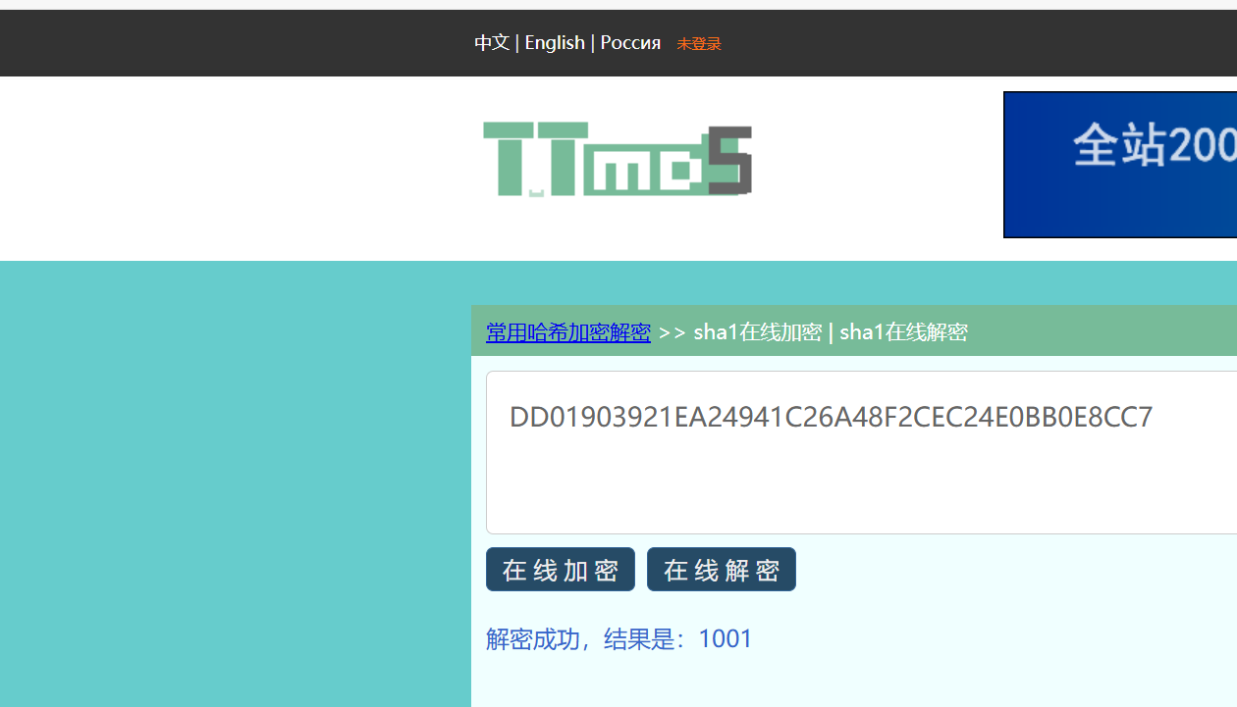1237x707 pixels.
Task: Open the 常用哈希加密解密 breadcrumb link
Action: [568, 332]
